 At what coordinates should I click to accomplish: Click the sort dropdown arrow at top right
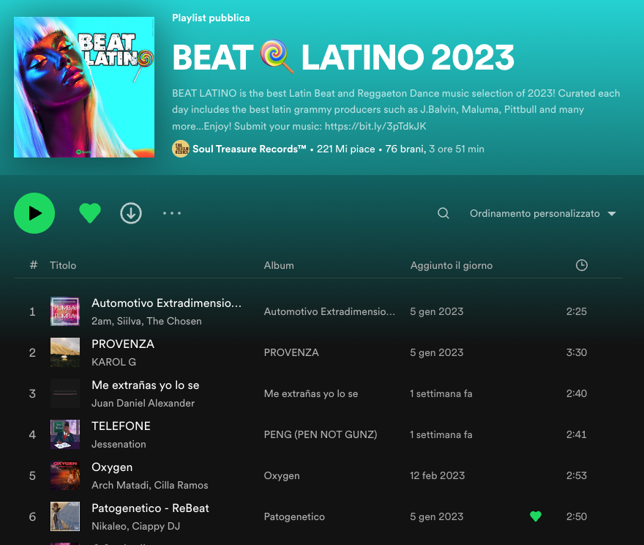click(x=612, y=213)
